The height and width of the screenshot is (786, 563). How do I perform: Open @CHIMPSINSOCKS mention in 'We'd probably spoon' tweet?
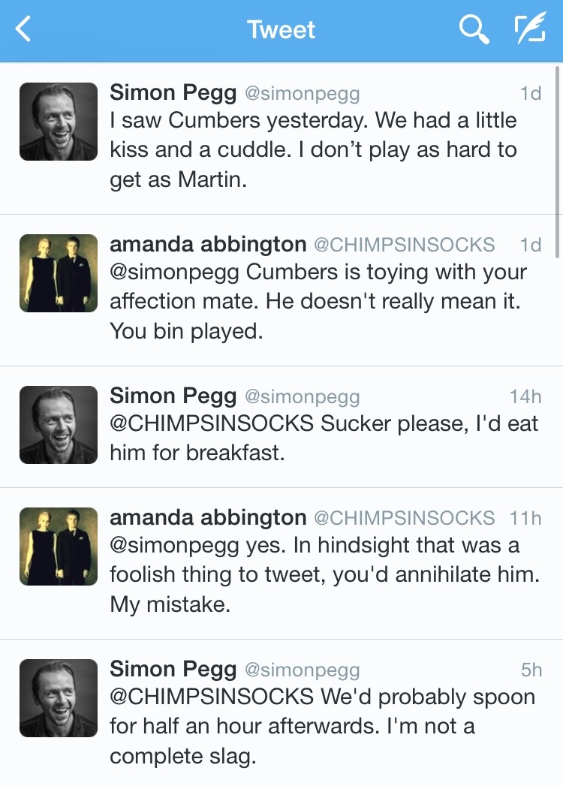point(212,697)
